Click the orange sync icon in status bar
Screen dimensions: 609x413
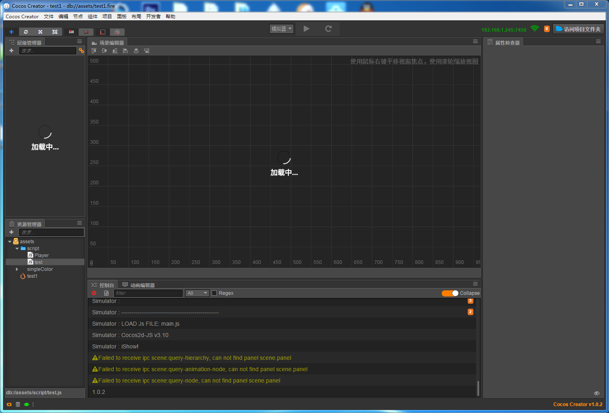pyautogui.click(x=9, y=404)
